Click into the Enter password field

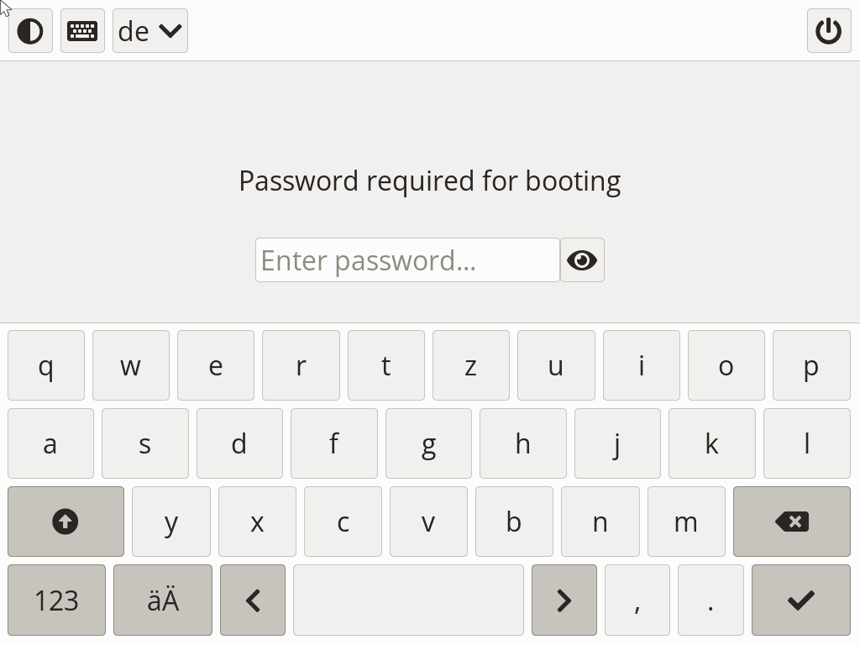[407, 260]
